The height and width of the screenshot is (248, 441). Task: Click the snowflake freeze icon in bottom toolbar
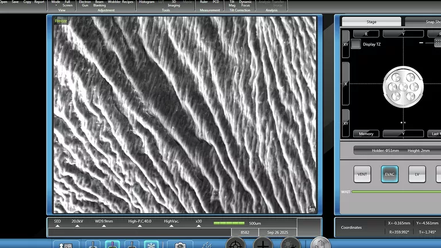point(151,245)
